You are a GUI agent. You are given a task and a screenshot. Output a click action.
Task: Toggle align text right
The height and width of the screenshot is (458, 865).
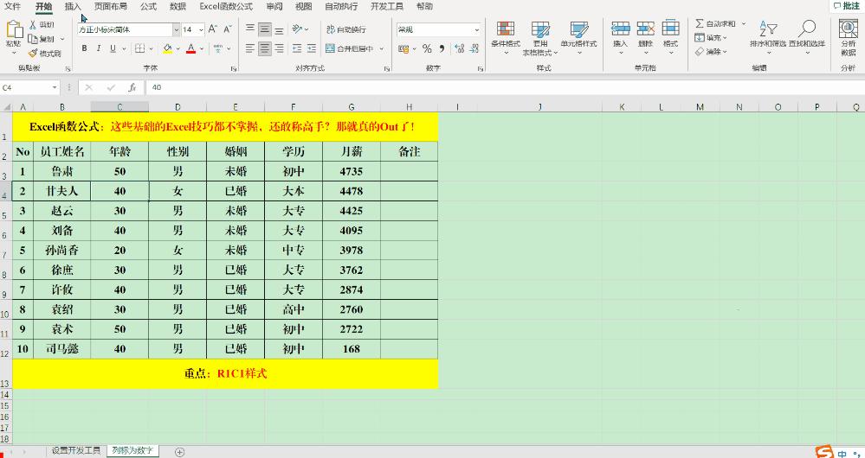[279, 48]
